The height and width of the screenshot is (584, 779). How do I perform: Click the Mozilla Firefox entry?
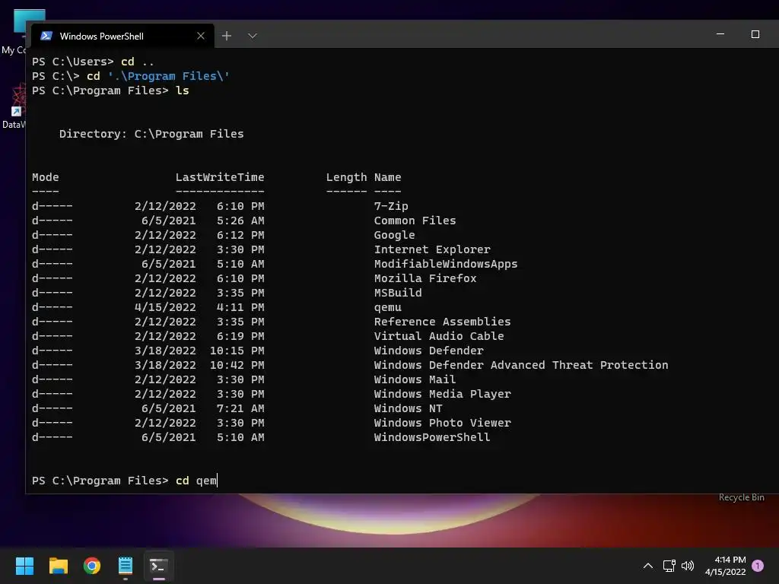425,278
